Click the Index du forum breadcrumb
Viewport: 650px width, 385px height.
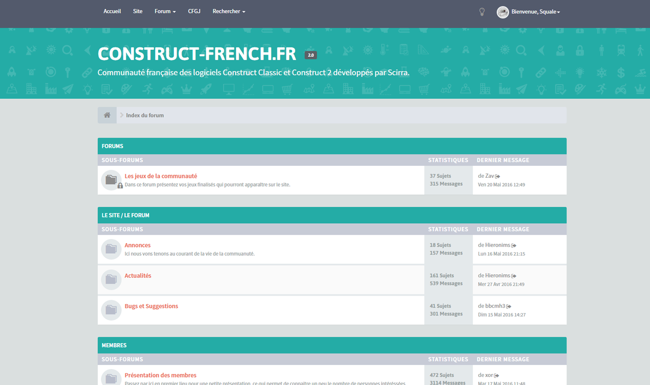coord(145,115)
